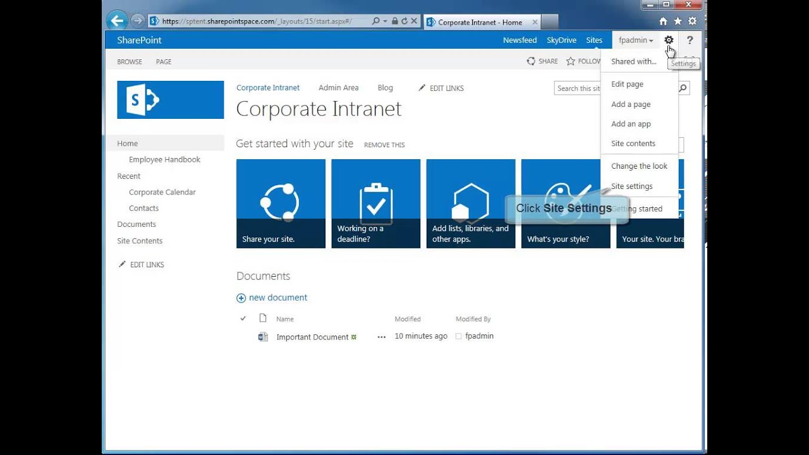Image resolution: width=809 pixels, height=455 pixels.
Task: Open Corporate Calendar in the left navigation
Action: [x=162, y=192]
